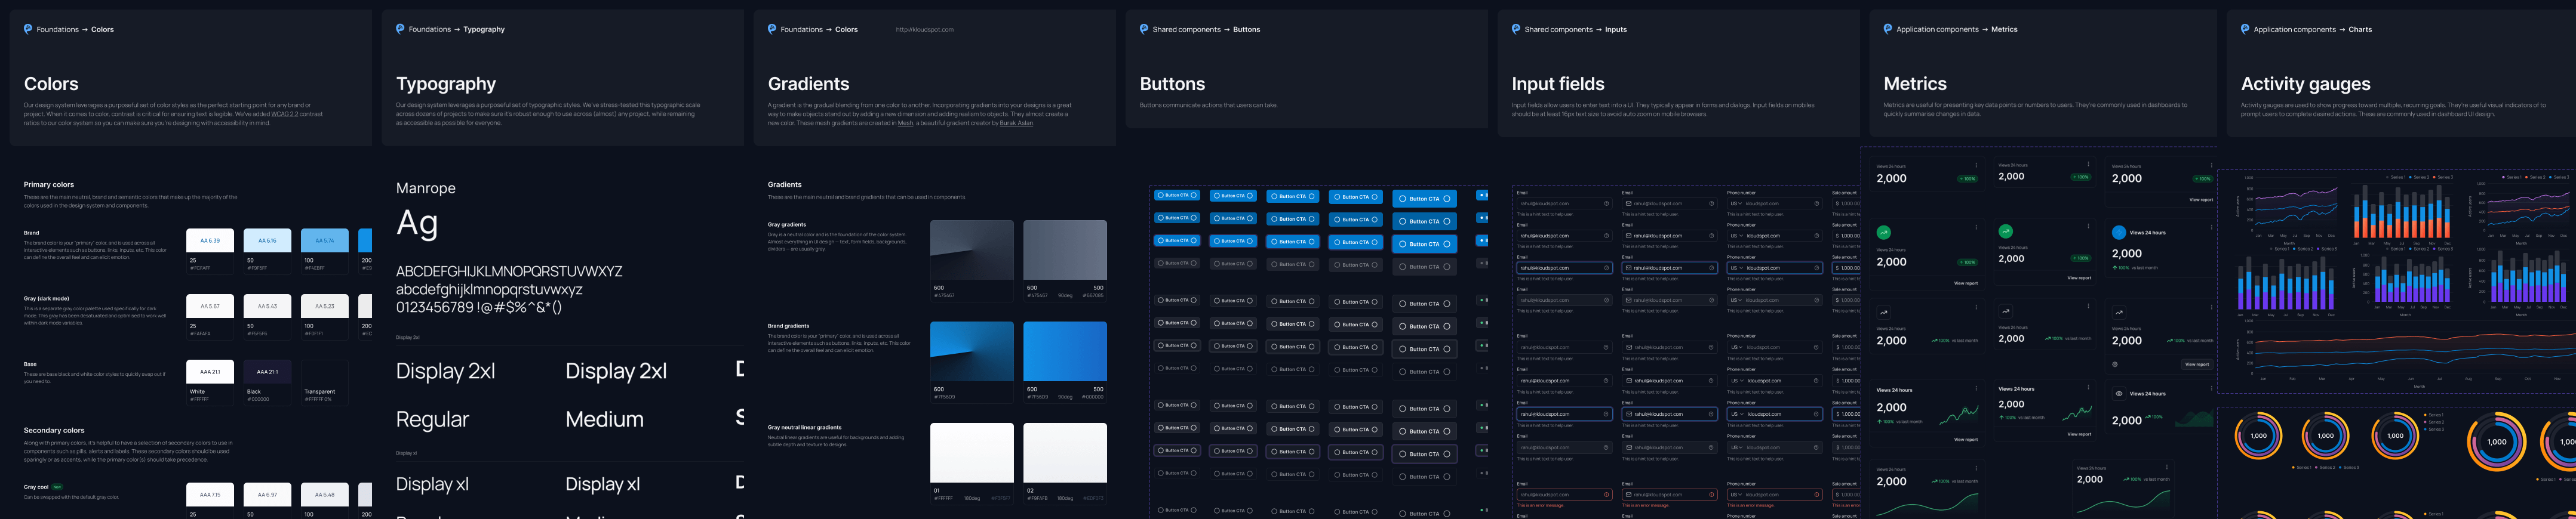Screen dimensions: 2576x519
Task: Click gray neutral linear gradient thumbnail 01
Action: coord(972,453)
